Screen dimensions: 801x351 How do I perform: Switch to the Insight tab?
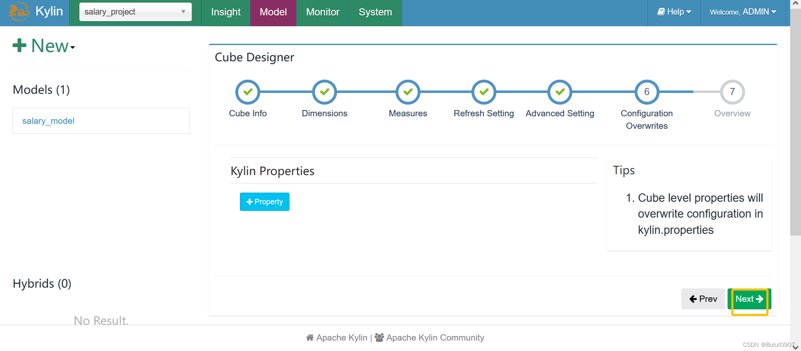pos(226,12)
